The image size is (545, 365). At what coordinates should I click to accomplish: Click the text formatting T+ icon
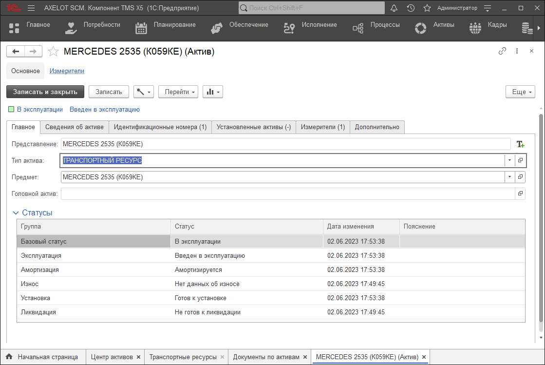pyautogui.click(x=520, y=144)
